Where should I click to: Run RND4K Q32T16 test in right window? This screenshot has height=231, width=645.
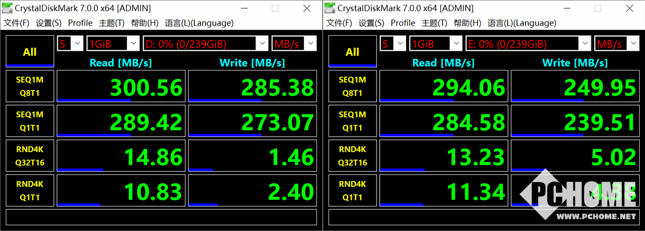click(353, 156)
